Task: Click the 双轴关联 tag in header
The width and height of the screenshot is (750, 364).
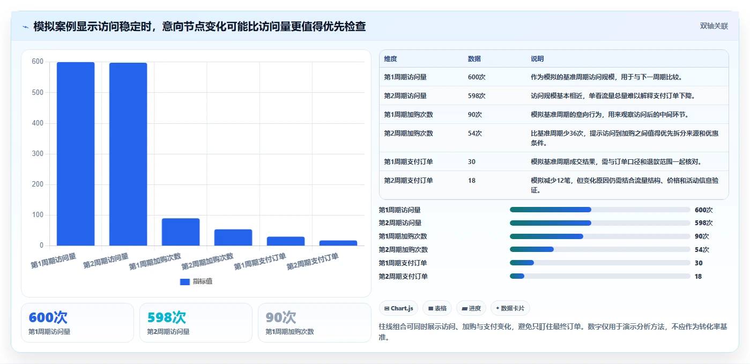Action: [x=714, y=26]
